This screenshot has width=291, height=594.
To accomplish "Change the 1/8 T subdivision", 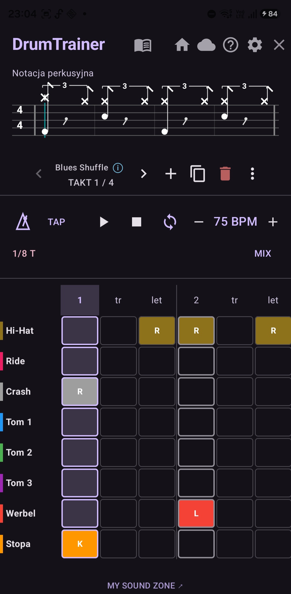I will point(24,253).
